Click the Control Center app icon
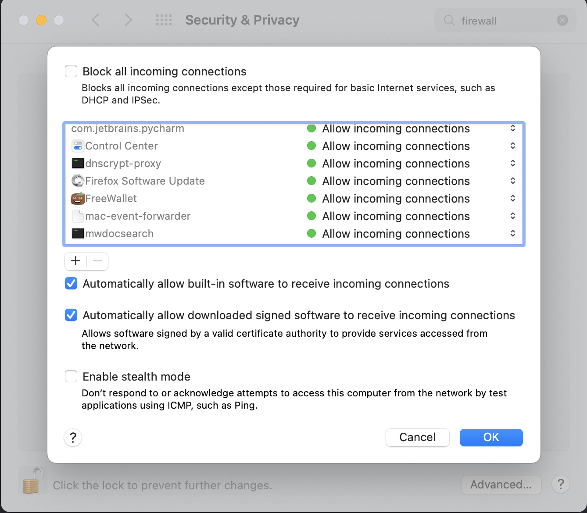 pyautogui.click(x=78, y=146)
